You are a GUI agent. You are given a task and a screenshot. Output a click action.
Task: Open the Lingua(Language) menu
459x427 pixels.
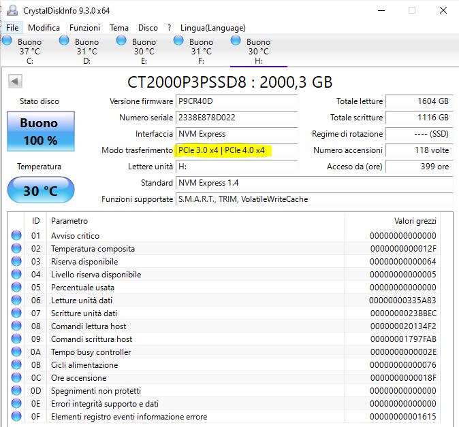tap(212, 28)
